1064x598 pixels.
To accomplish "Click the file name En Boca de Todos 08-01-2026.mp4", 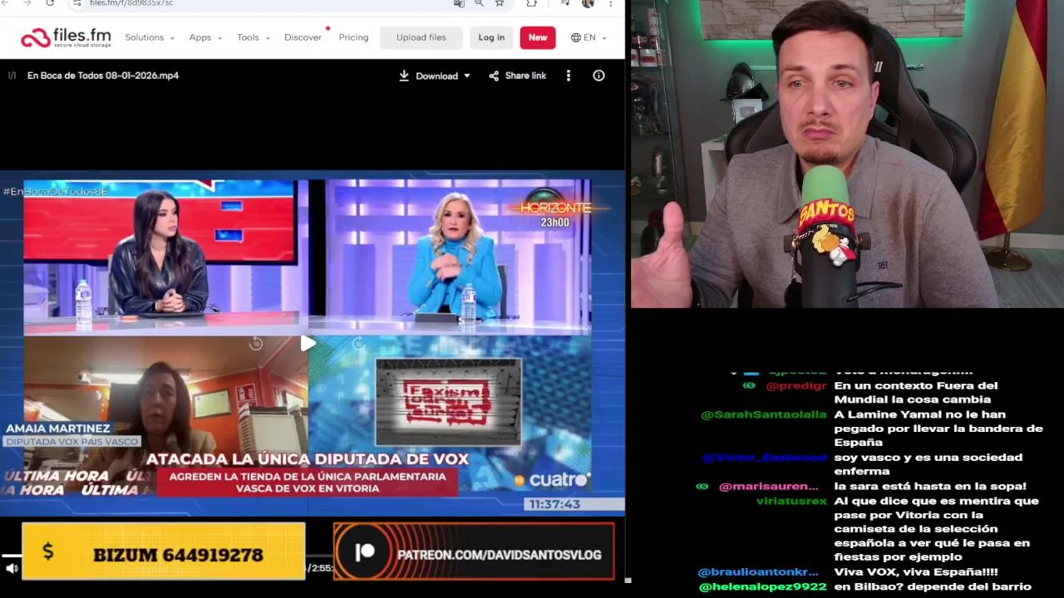I will (x=103, y=76).
